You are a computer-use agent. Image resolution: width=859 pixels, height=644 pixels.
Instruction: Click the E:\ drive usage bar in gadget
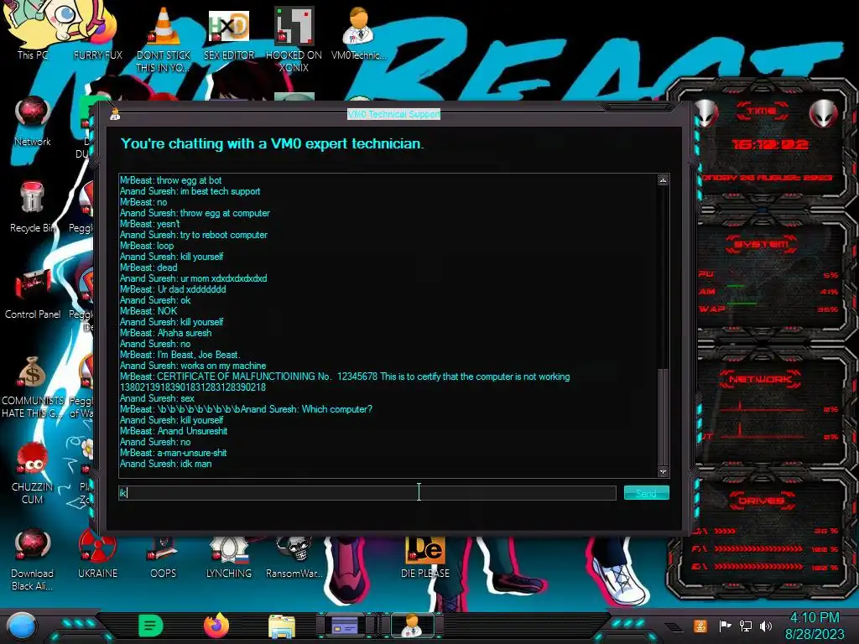coord(758,567)
